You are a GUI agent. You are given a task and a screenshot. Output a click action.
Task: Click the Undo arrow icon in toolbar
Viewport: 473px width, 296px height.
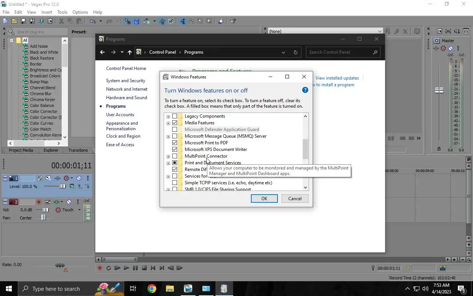click(x=92, y=21)
